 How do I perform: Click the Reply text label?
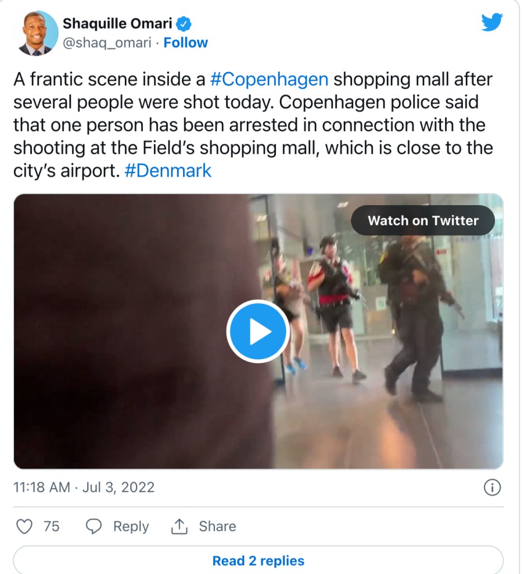coord(131,526)
